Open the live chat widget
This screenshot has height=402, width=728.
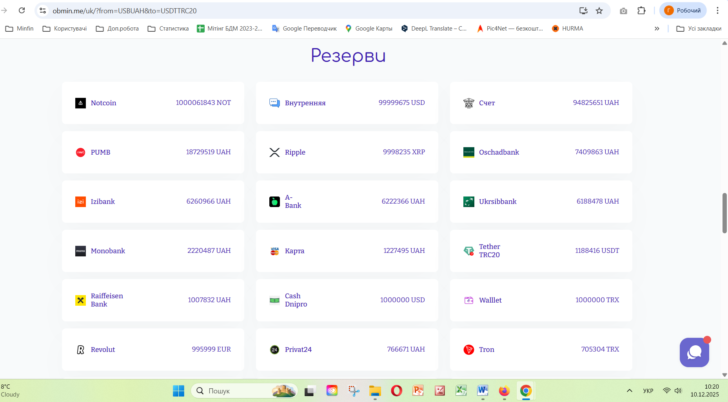point(694,352)
